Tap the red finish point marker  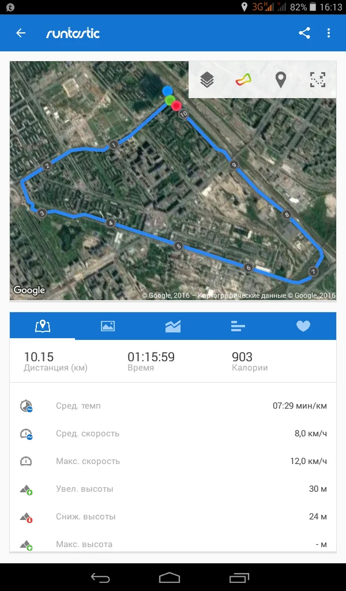click(176, 106)
